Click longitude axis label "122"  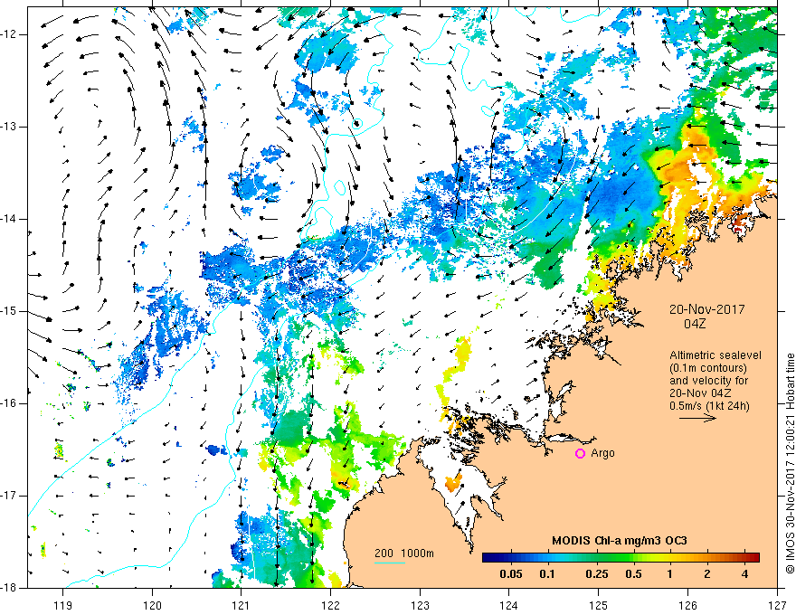330,605
